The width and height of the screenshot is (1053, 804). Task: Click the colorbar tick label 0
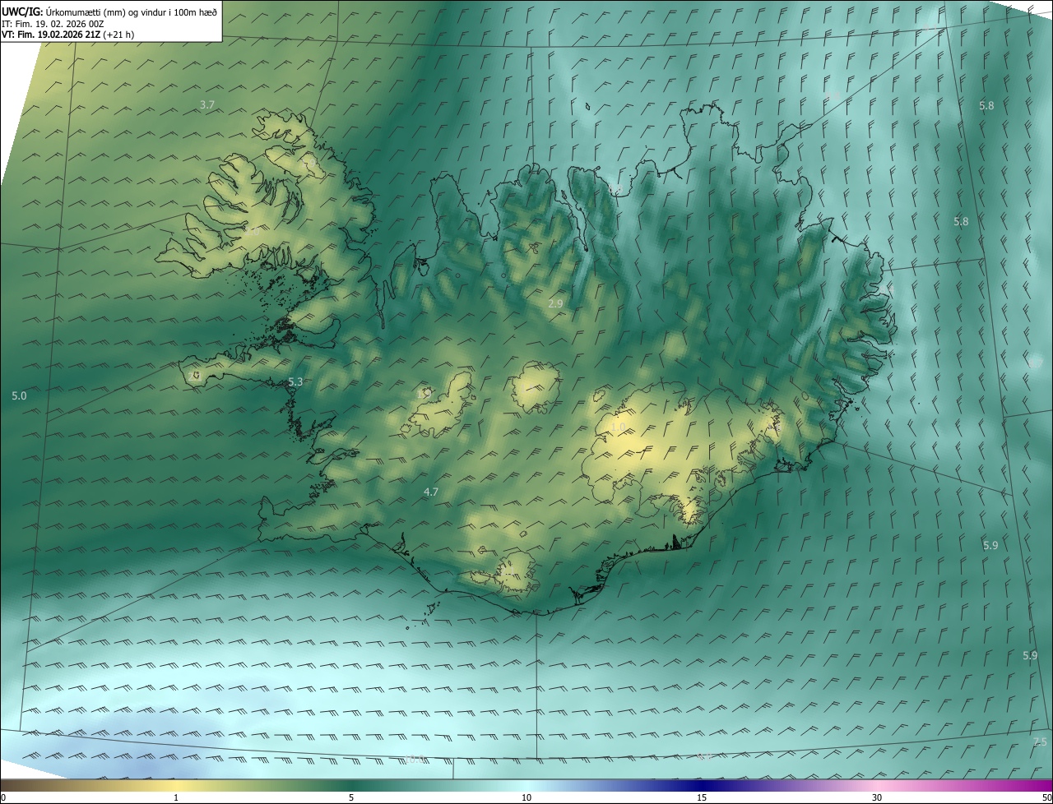click(x=3, y=797)
